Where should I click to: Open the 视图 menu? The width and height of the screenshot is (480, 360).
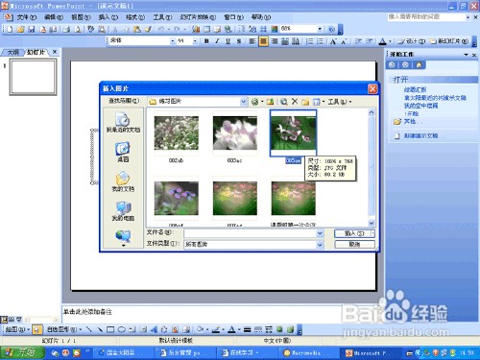coord(81,17)
